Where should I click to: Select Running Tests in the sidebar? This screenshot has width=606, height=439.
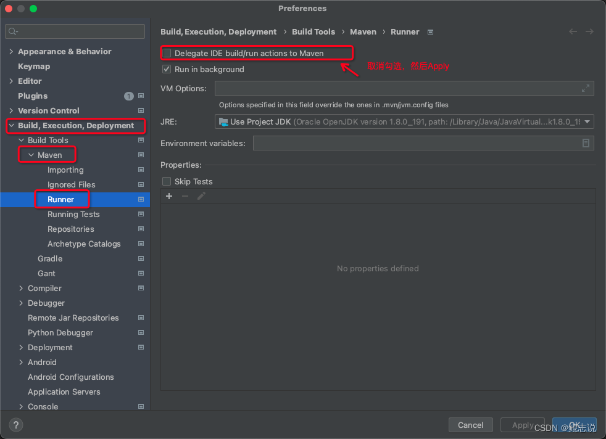click(73, 214)
